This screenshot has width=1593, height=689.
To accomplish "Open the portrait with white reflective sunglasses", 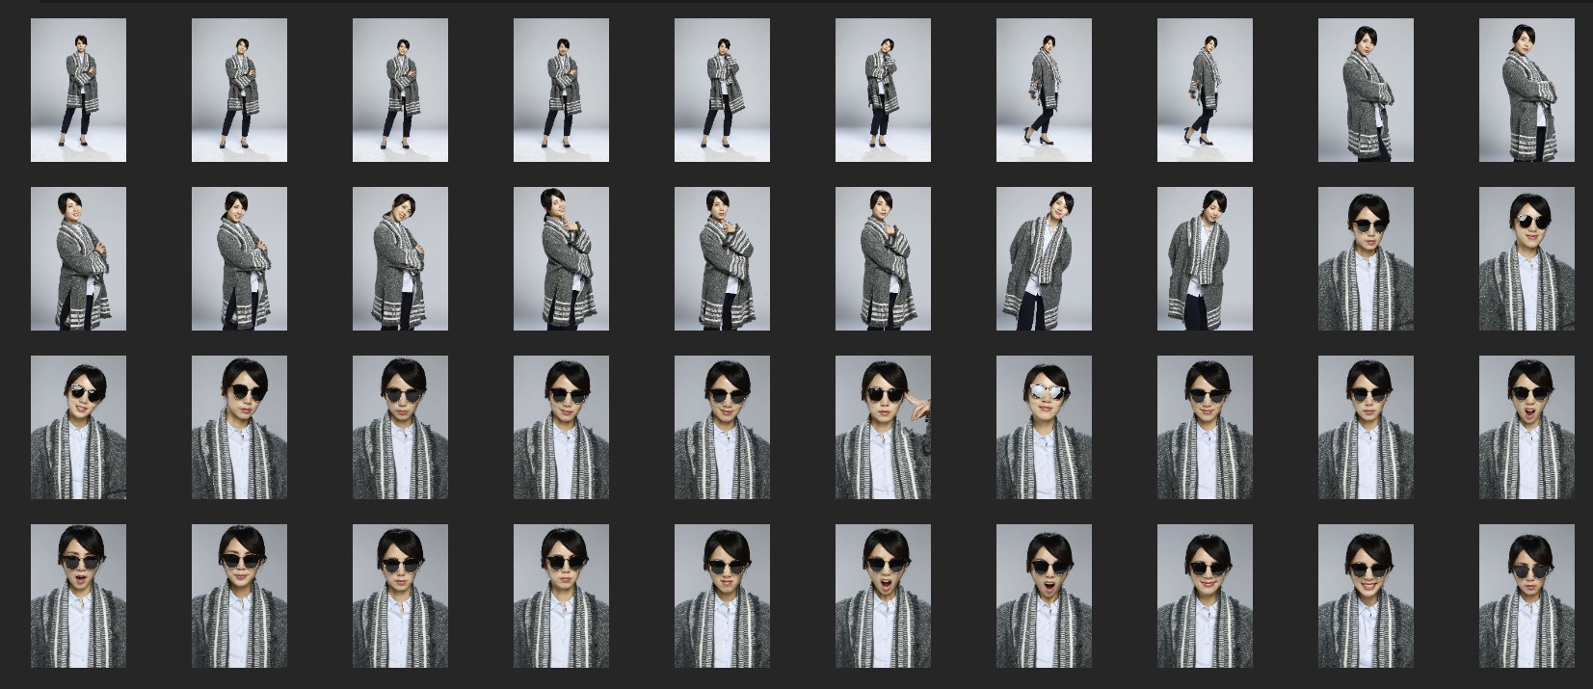I will [1044, 427].
